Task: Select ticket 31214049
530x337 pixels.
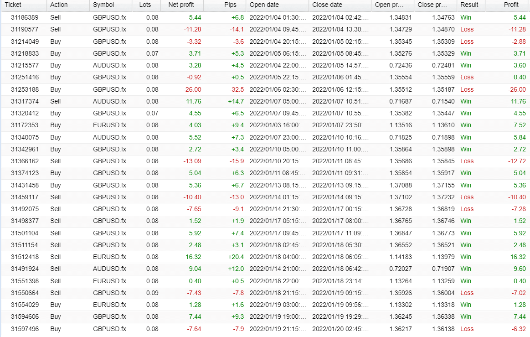Action: point(25,41)
